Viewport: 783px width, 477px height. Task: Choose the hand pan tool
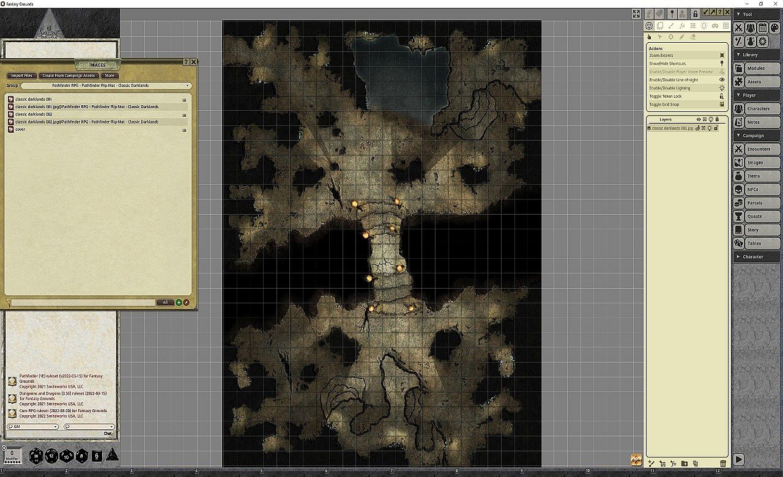click(x=650, y=37)
